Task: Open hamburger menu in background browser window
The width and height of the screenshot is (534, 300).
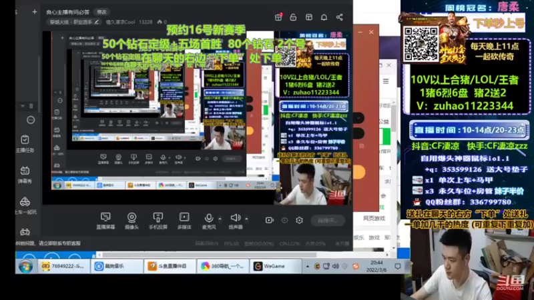Action: (x=386, y=81)
